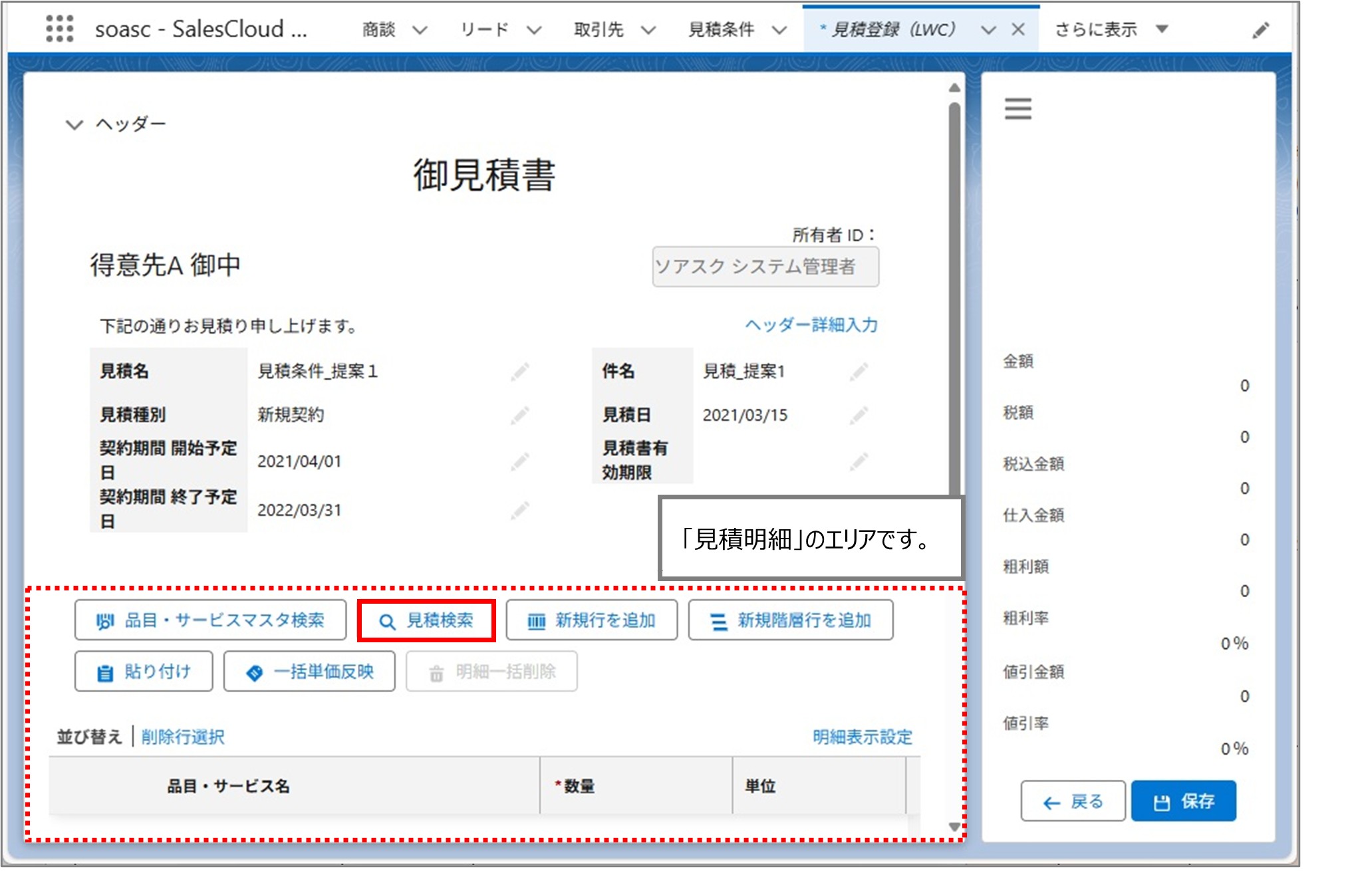Select the table icon on 新規行を追加
Screen dimensions: 1348x871
click(536, 620)
